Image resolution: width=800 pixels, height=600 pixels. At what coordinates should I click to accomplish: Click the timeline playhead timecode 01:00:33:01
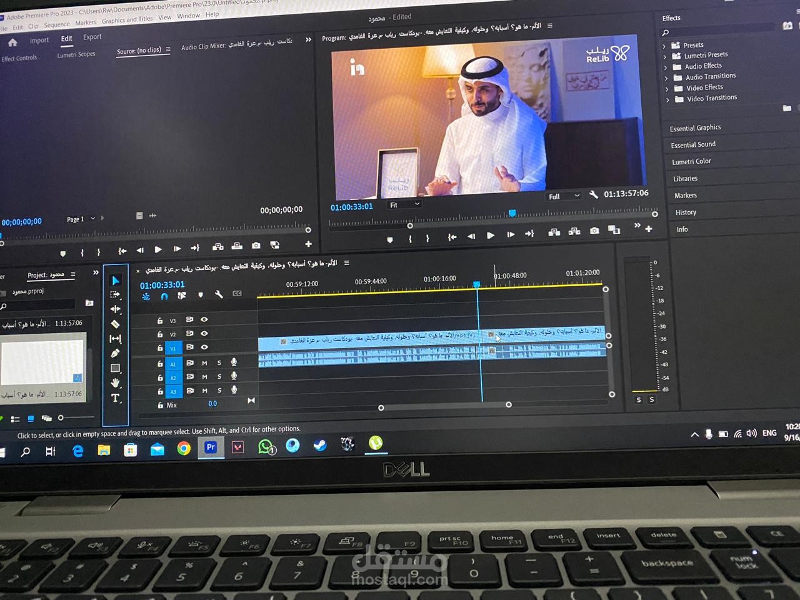[162, 284]
